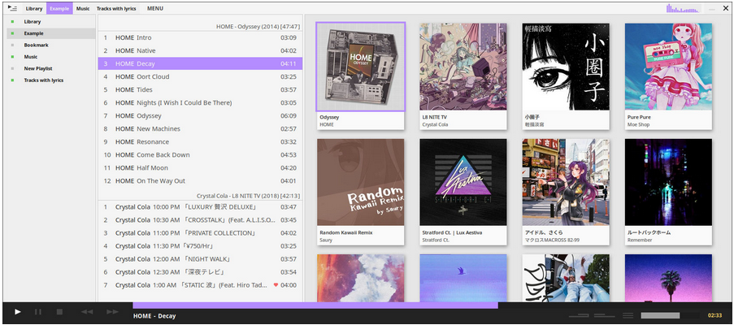This screenshot has height=325, width=734.
Task: Click the red heart on STATIC track
Action: point(276,285)
